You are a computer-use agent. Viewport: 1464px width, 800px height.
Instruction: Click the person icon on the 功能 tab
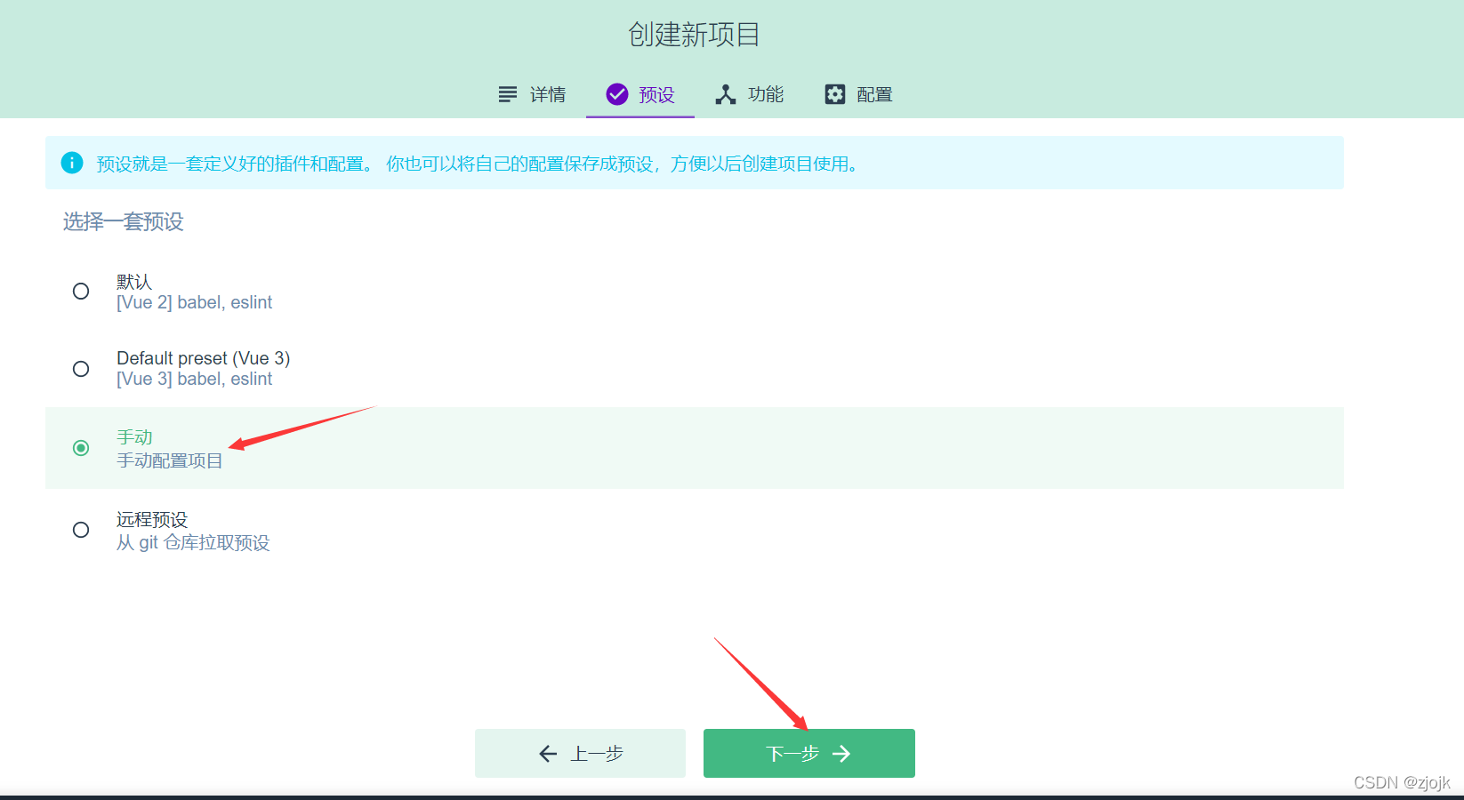pos(726,93)
